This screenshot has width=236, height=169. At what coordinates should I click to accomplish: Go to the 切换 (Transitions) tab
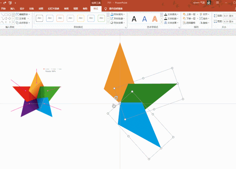(x=31, y=9)
